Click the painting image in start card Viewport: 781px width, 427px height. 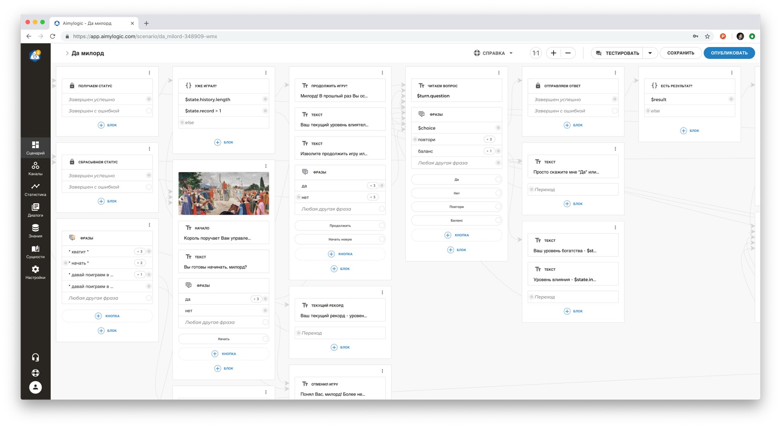pyautogui.click(x=224, y=194)
